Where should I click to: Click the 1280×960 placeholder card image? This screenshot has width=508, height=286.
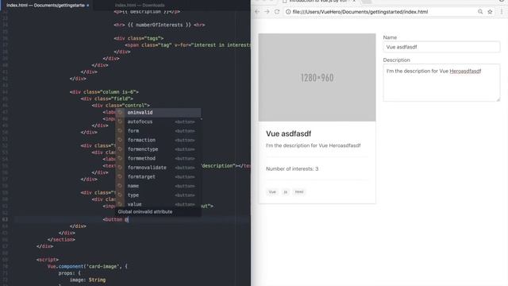coord(317,78)
